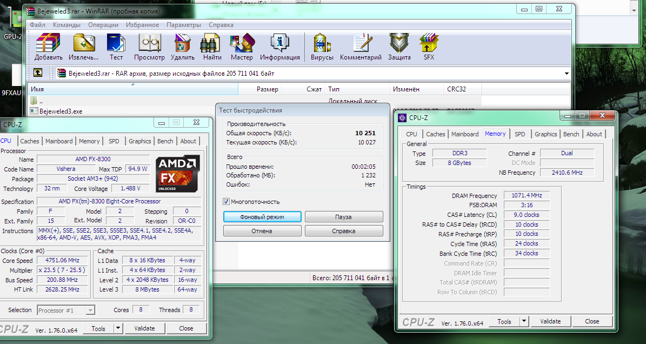Image resolution: width=646 pixels, height=344 pixels.
Task: Open the Параметры menu
Action: tap(184, 25)
